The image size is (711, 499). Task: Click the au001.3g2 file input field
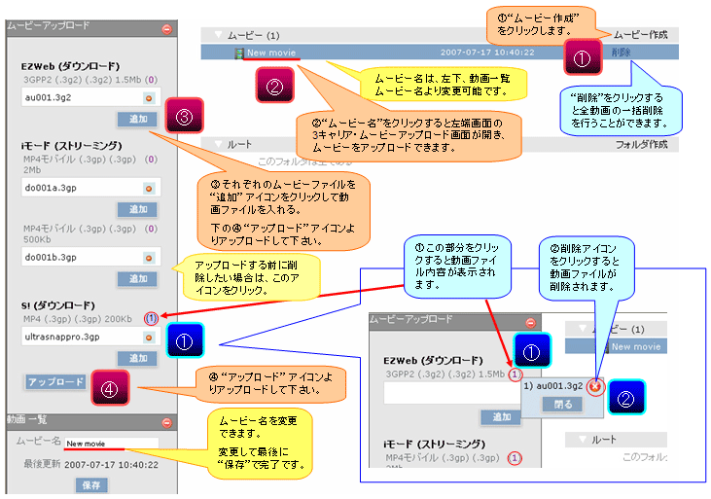[x=90, y=97]
